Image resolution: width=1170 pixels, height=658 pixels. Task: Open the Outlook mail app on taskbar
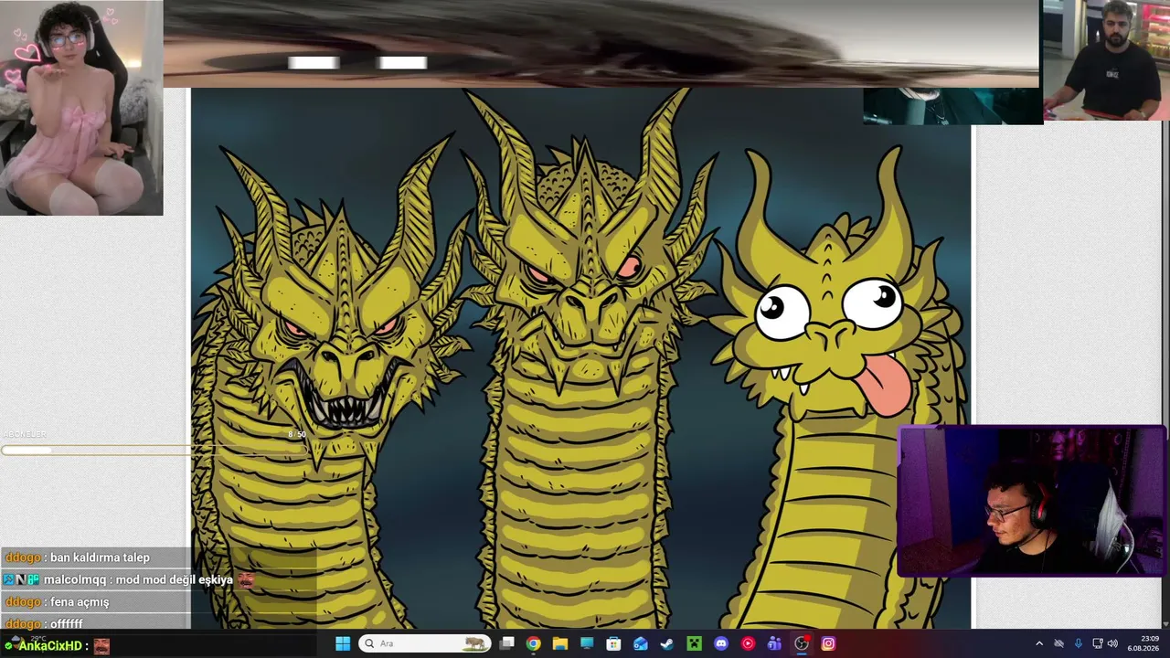(x=641, y=643)
